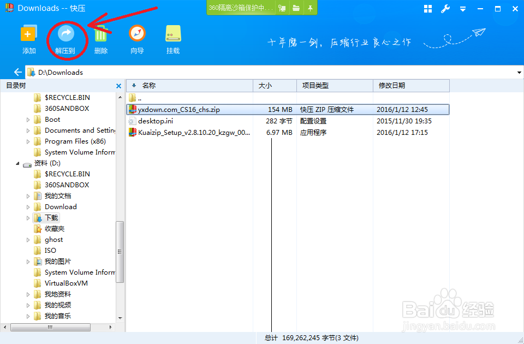Click the tree horizontal scrollbar thumb
524x344 pixels.
50,327
